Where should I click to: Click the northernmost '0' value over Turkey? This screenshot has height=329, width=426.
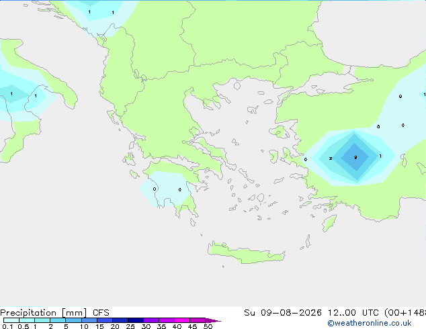click(400, 96)
